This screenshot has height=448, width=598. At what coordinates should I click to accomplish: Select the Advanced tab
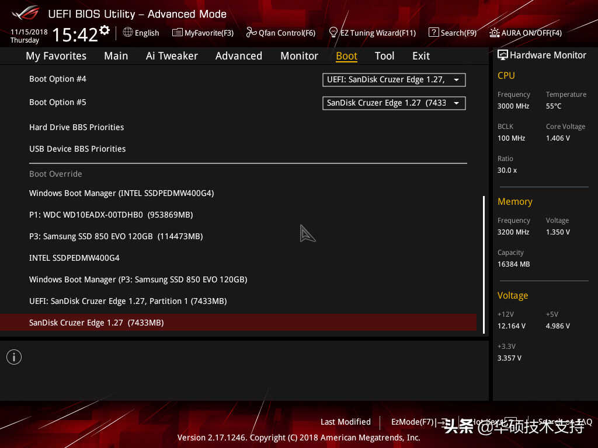[x=239, y=56]
